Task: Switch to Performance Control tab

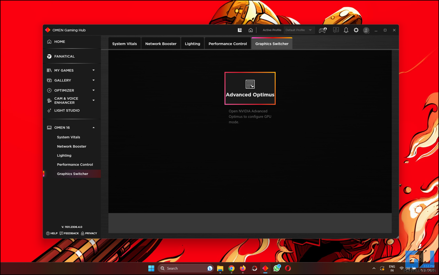Action: pyautogui.click(x=228, y=44)
